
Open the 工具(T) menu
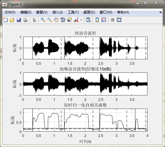click(73, 12)
